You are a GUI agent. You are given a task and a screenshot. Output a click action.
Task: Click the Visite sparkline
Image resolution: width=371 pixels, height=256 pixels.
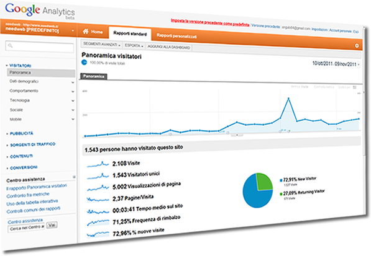[98, 164]
